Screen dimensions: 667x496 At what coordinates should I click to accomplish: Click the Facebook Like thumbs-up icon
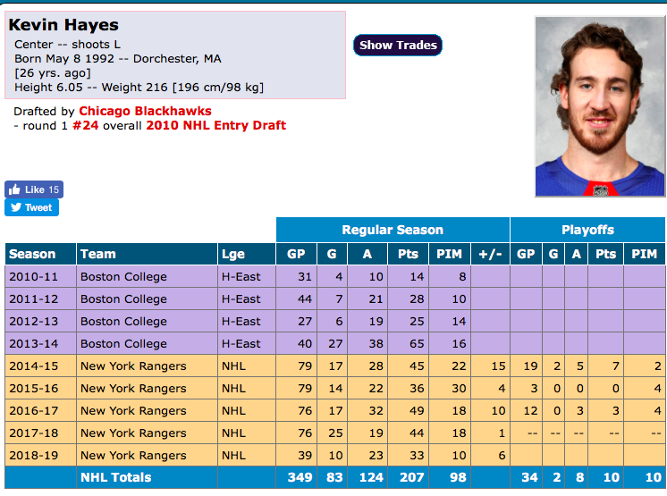tap(14, 189)
